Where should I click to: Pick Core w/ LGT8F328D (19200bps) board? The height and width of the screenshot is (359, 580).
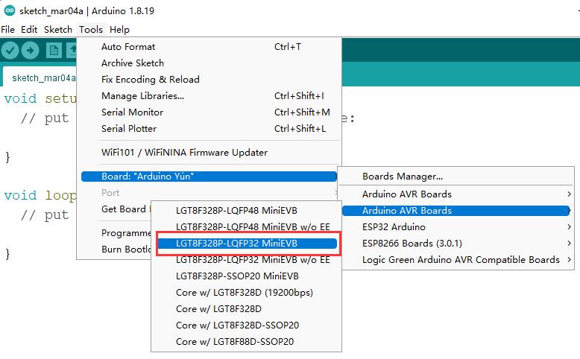click(x=244, y=292)
